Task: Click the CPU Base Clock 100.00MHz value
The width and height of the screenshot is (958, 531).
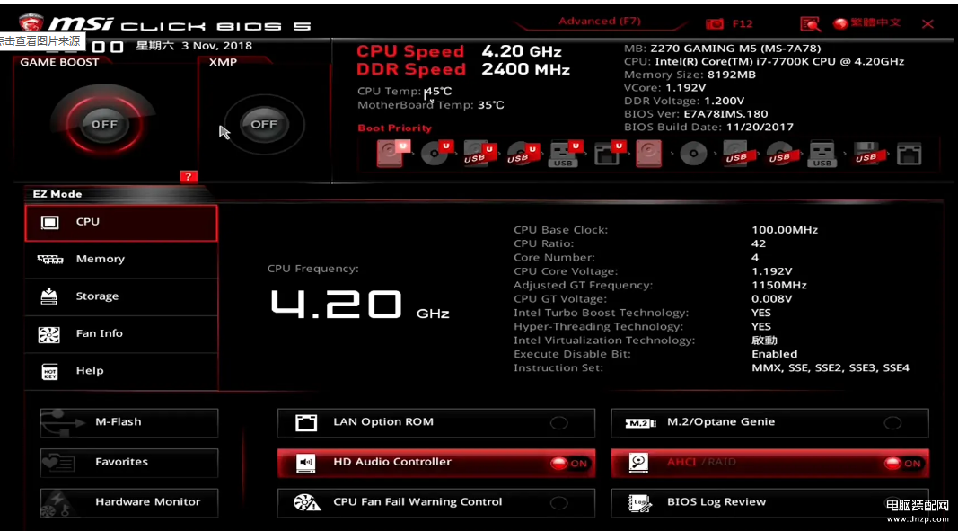Action: (785, 231)
